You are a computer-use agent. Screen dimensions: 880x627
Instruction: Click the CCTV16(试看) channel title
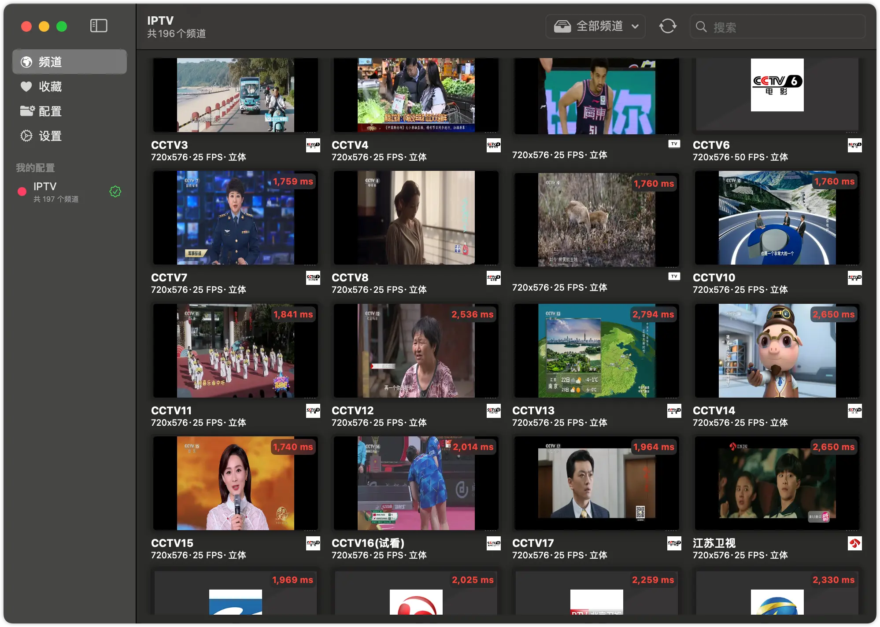point(368,543)
